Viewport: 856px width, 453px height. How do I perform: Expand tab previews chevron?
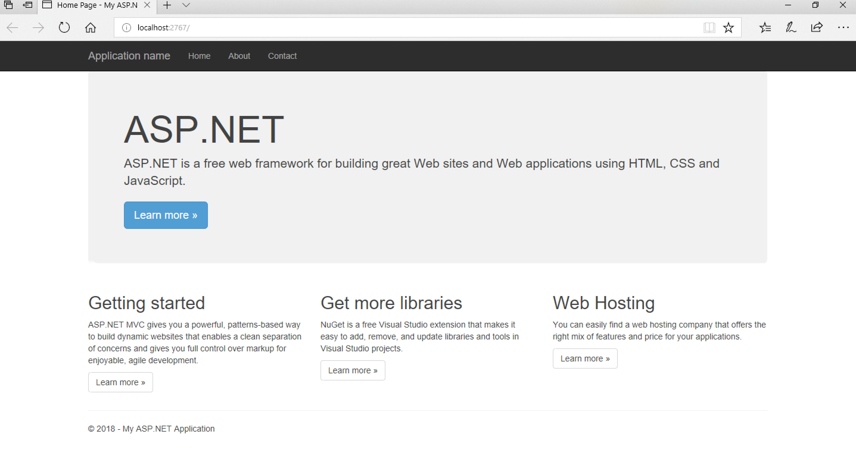point(186,5)
